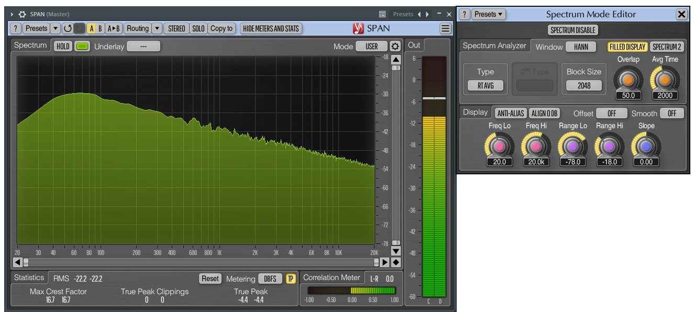
Task: Toggle the SOLO button
Action: coord(199,28)
